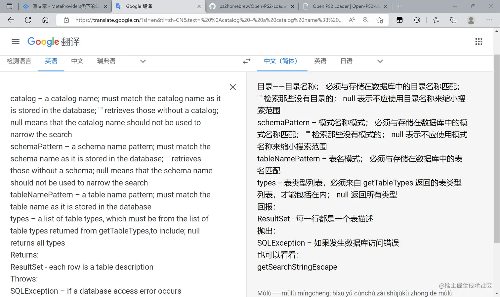Clear the source text with X
The height and width of the screenshot is (297, 500).
[233, 87]
